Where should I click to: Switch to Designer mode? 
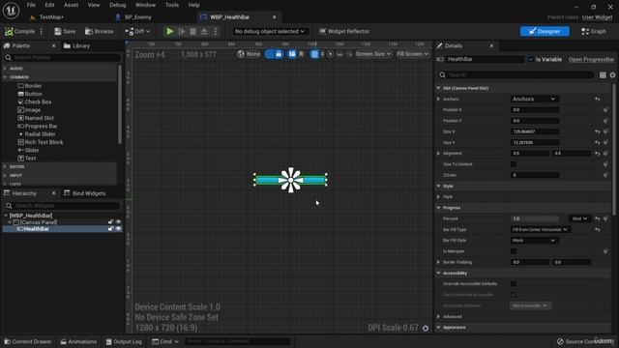coord(545,31)
